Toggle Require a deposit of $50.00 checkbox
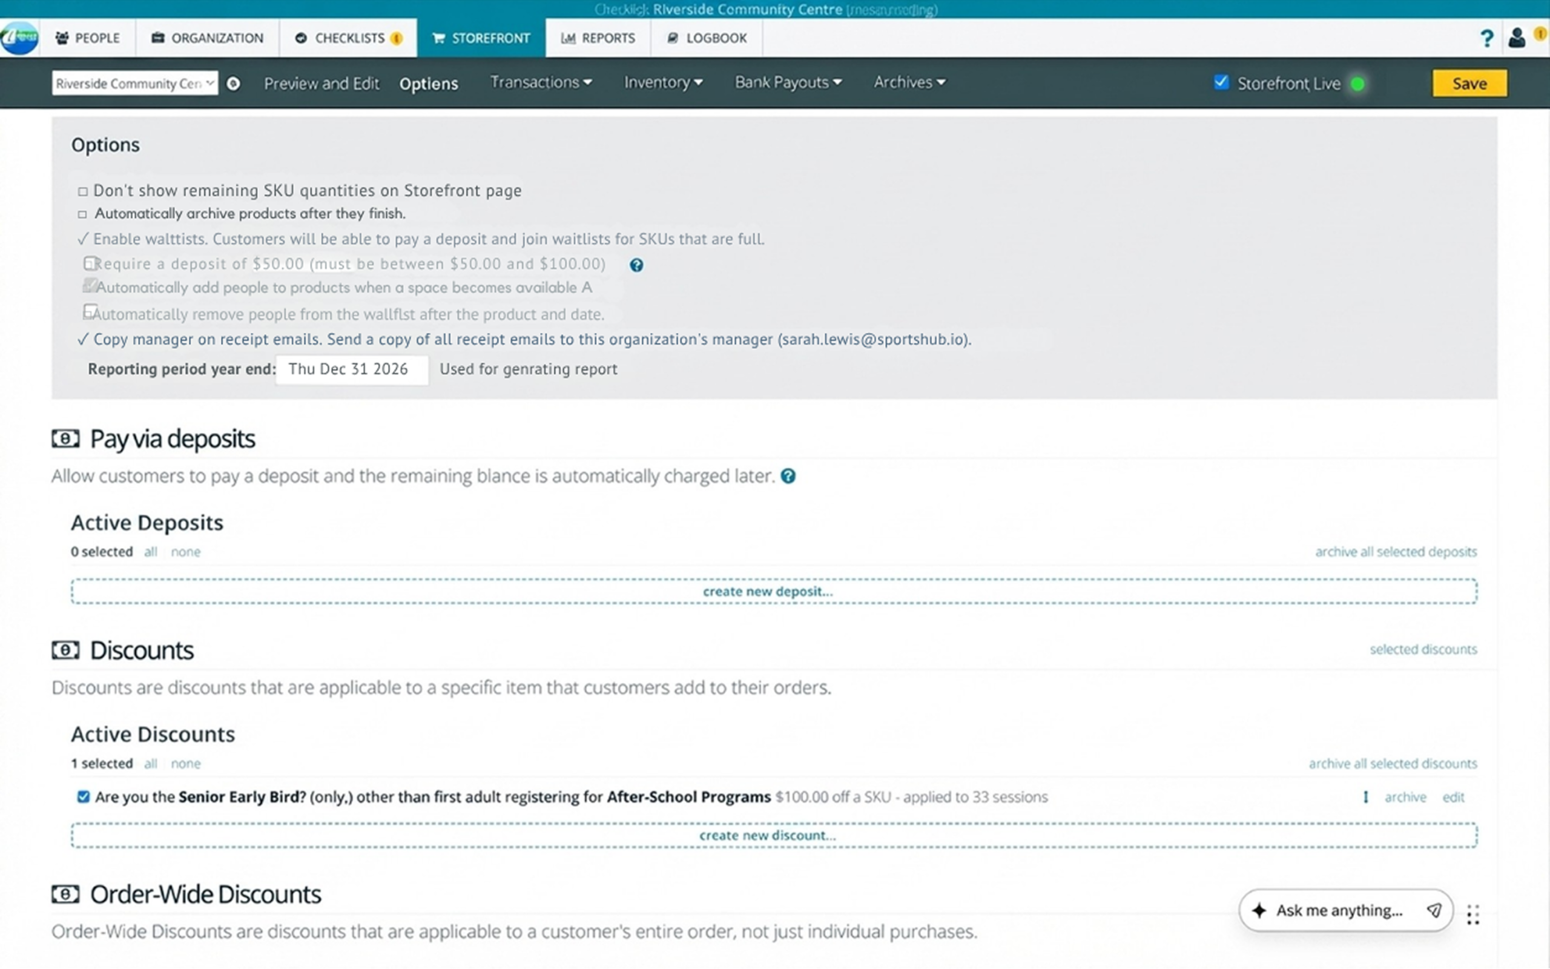Viewport: 1550px width, 969px height. coord(90,263)
